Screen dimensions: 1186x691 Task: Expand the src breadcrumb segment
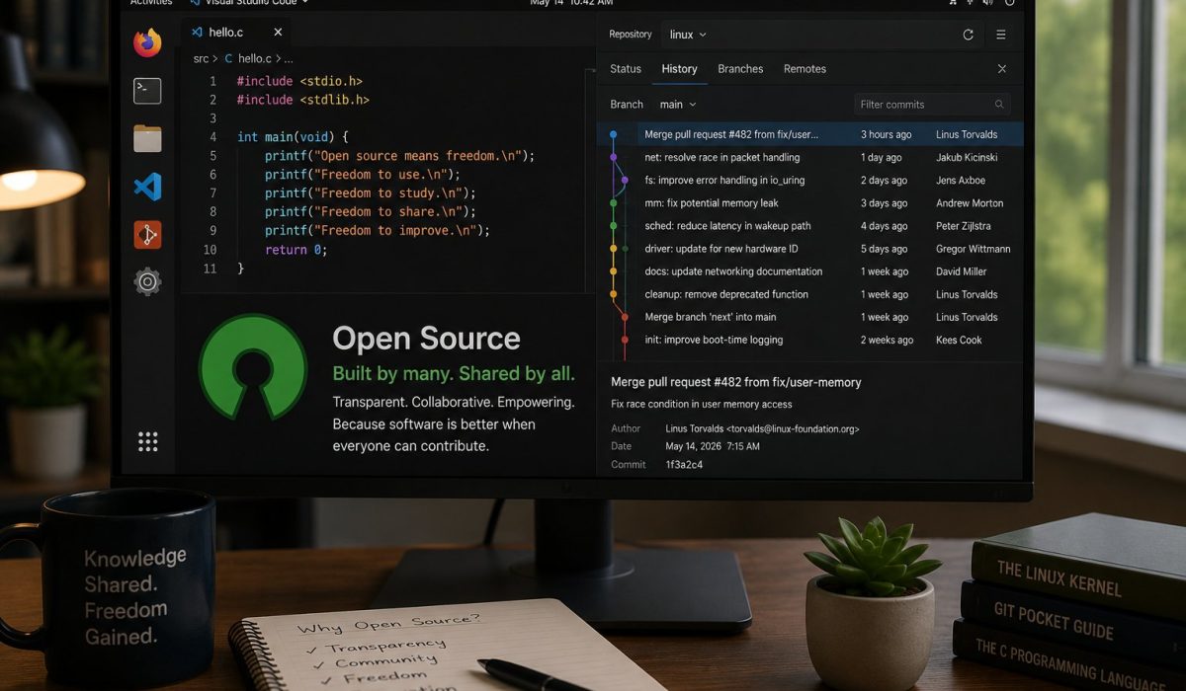click(201, 59)
